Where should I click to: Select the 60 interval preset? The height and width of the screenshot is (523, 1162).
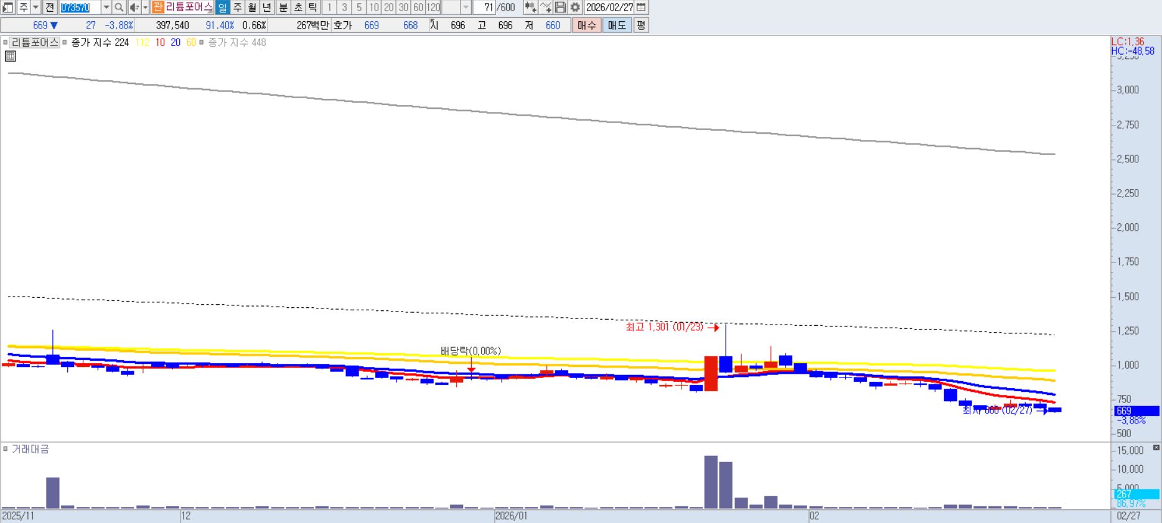click(x=418, y=7)
